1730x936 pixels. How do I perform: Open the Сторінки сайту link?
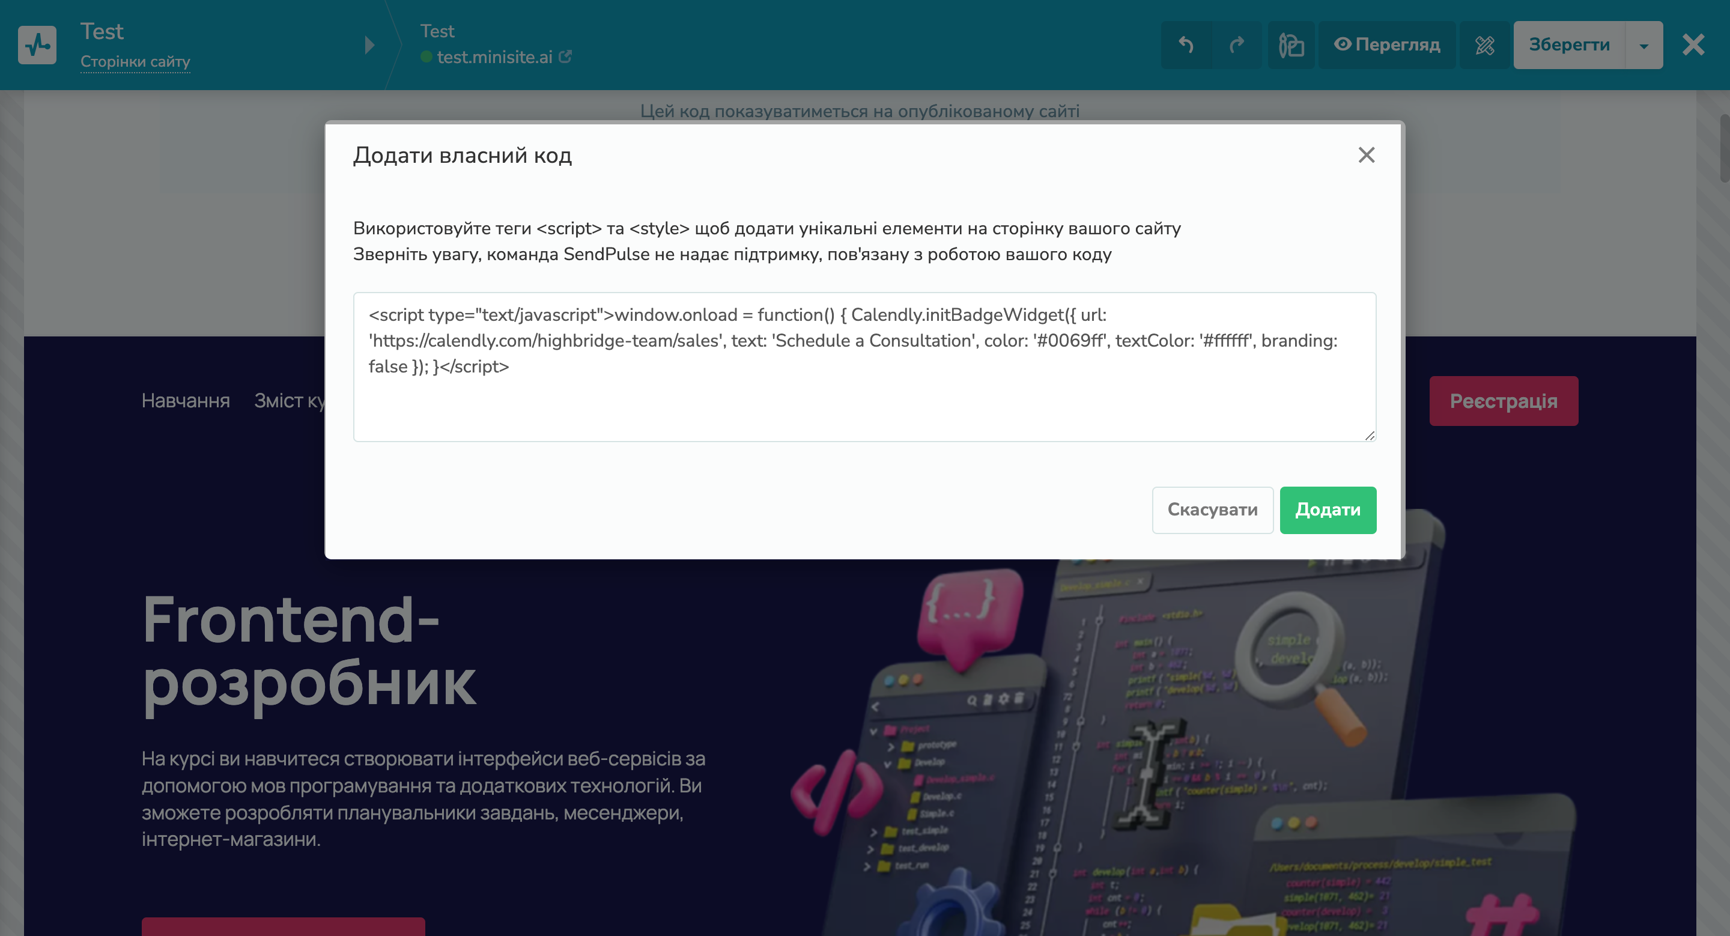tap(135, 62)
